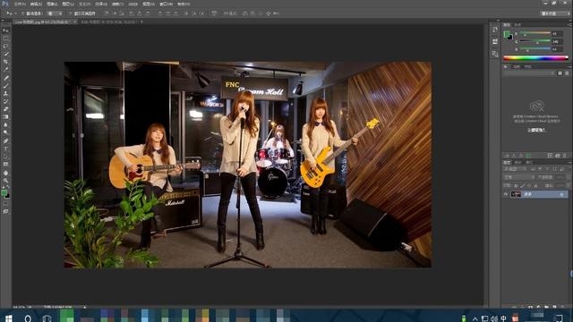573x322 pixels.
Task: Select the Crop tool
Action: pos(6,62)
